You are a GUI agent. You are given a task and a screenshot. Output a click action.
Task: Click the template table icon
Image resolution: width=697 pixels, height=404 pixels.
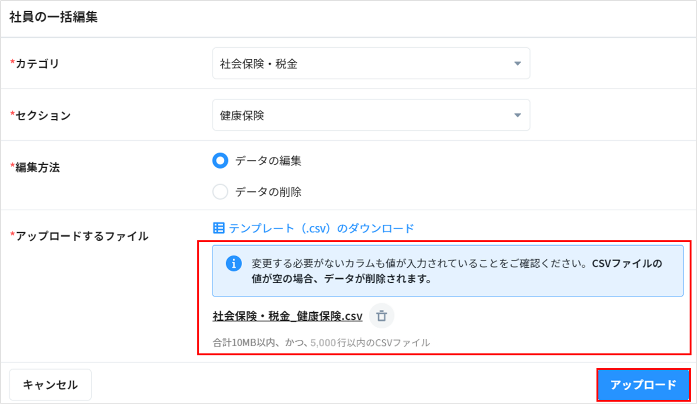click(x=219, y=228)
